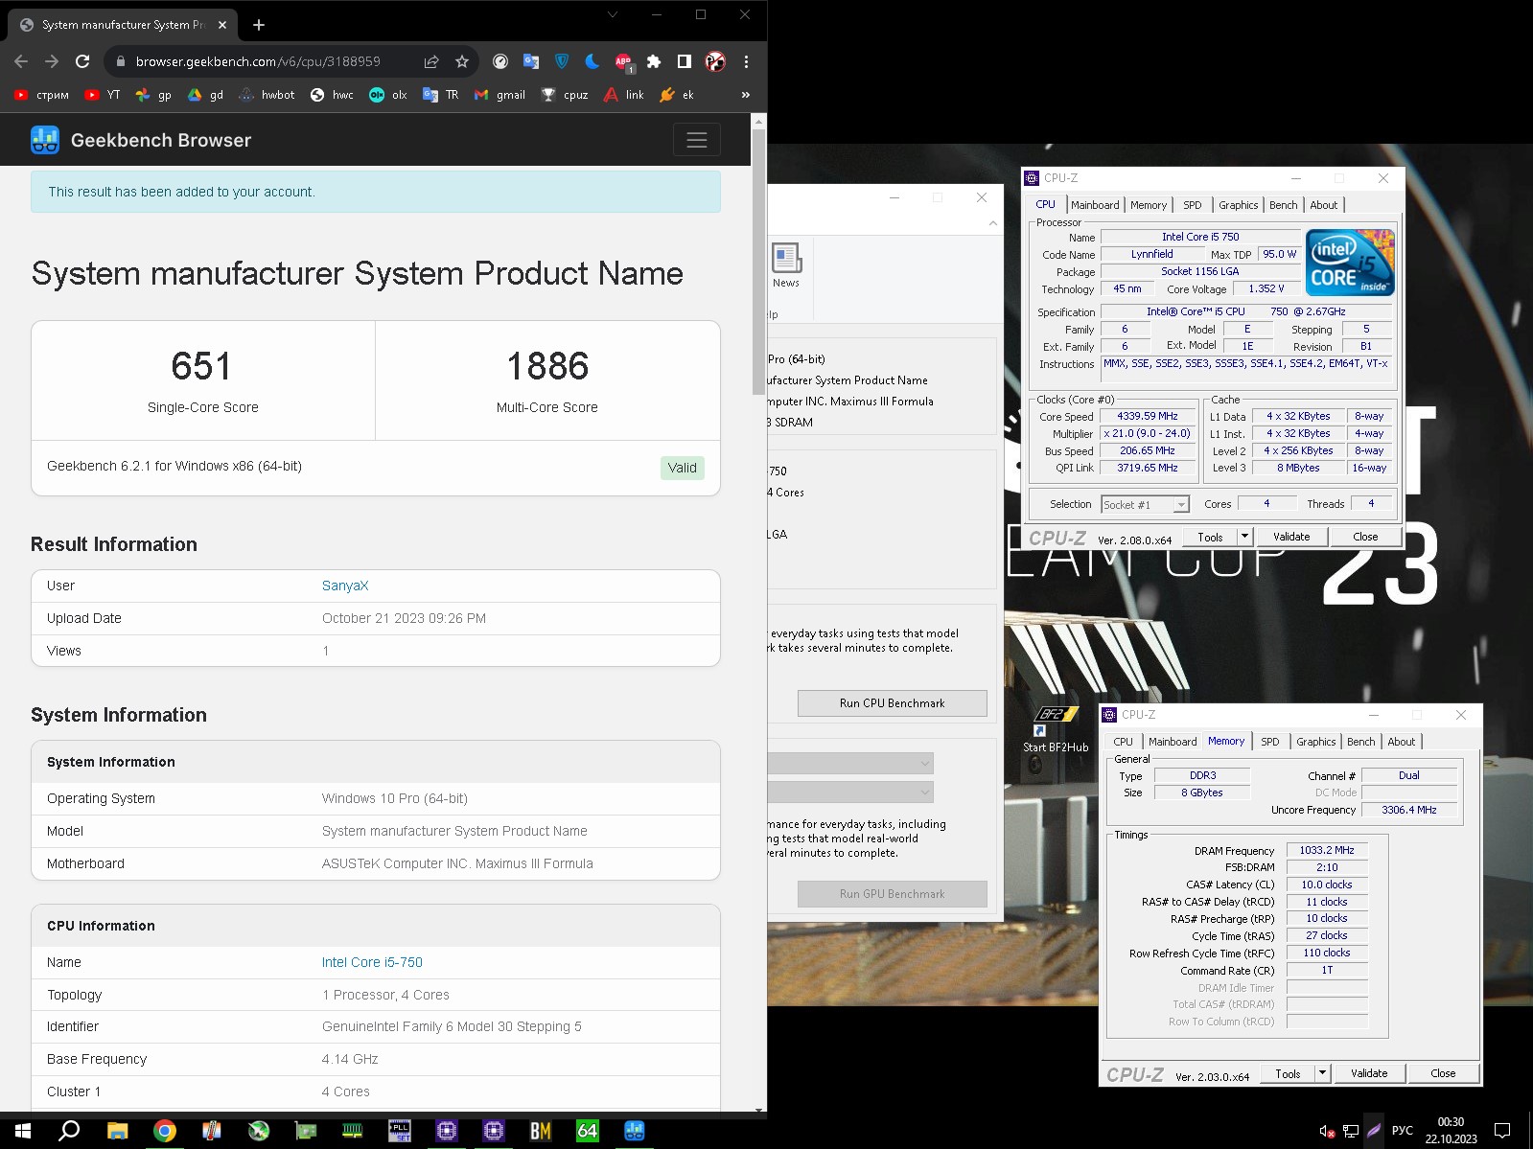This screenshot has width=1533, height=1149.
Task: Click the muted volume tray icon
Action: [x=1327, y=1131]
